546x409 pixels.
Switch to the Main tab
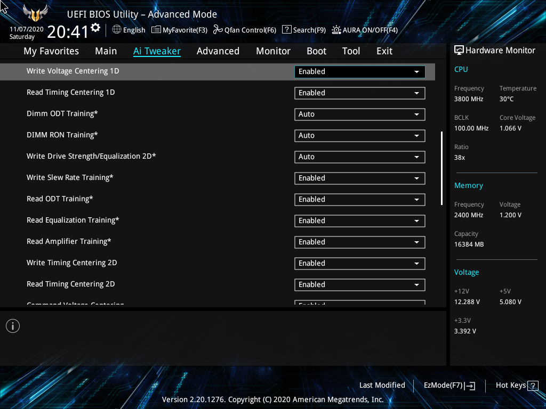click(106, 51)
